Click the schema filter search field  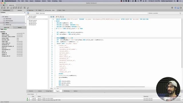[13, 15]
